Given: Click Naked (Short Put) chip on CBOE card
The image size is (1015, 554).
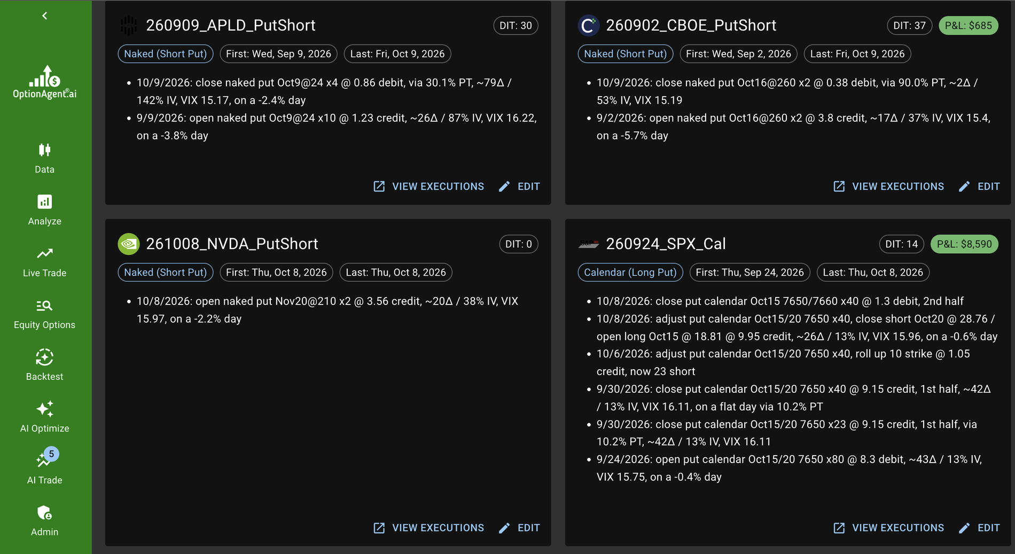Looking at the screenshot, I should (626, 54).
